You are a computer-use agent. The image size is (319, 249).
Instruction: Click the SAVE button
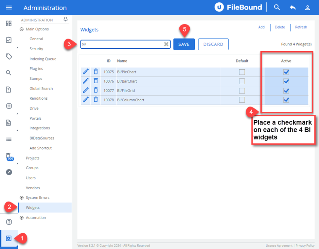(x=184, y=44)
